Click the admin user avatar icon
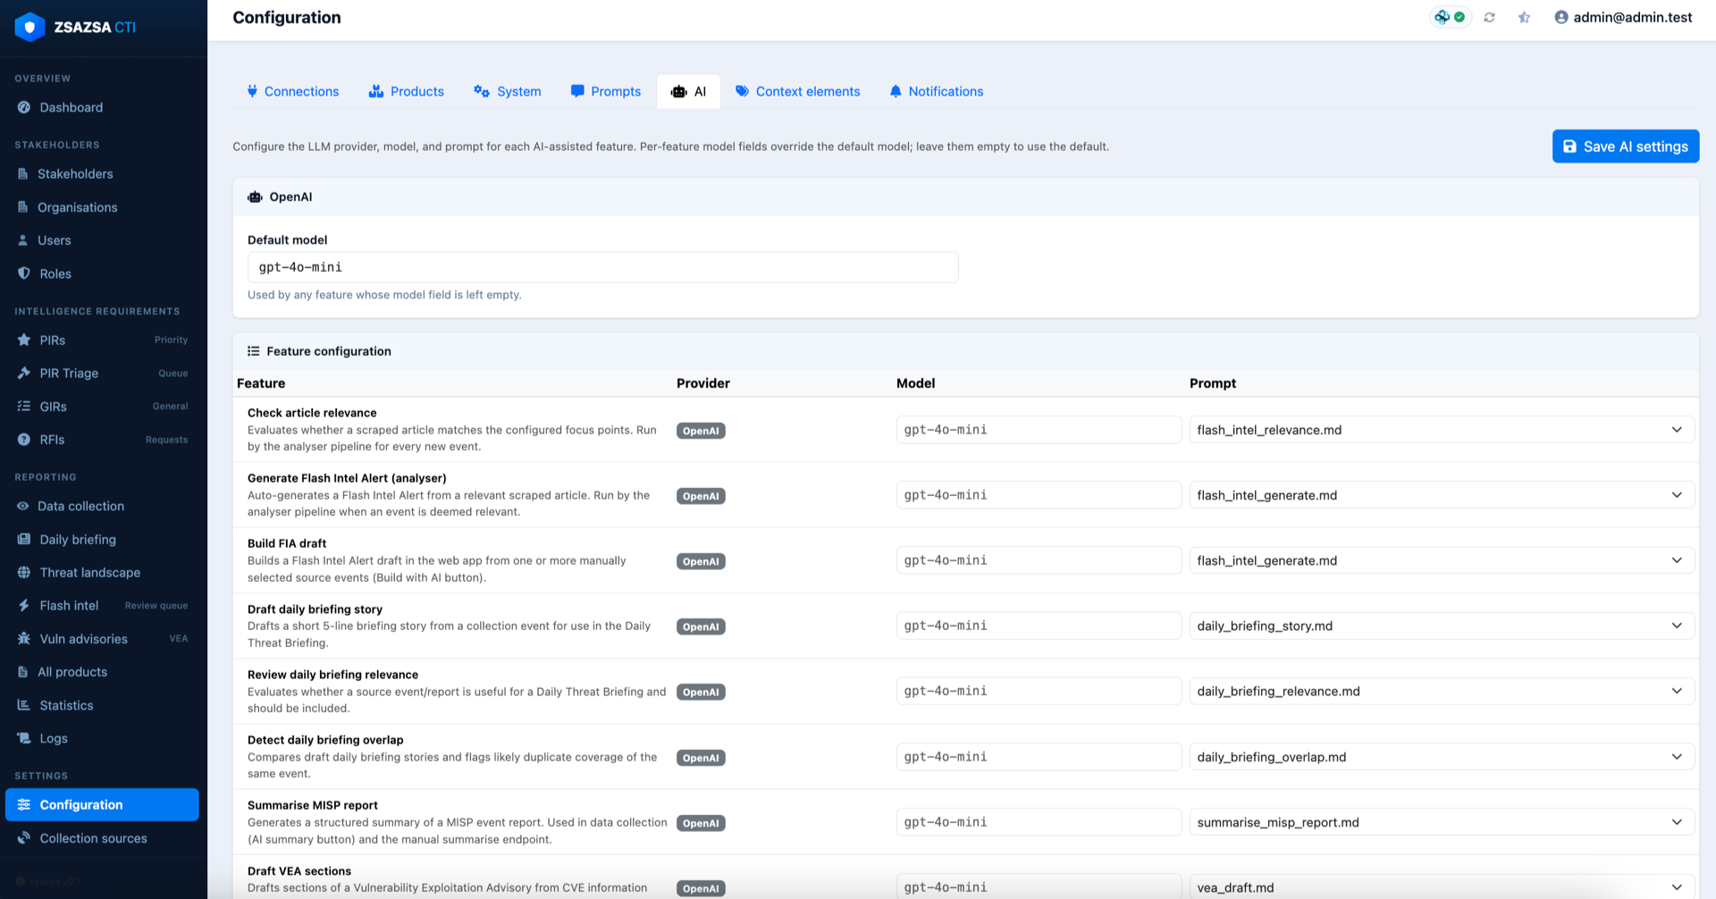Image resolution: width=1716 pixels, height=899 pixels. tap(1561, 17)
